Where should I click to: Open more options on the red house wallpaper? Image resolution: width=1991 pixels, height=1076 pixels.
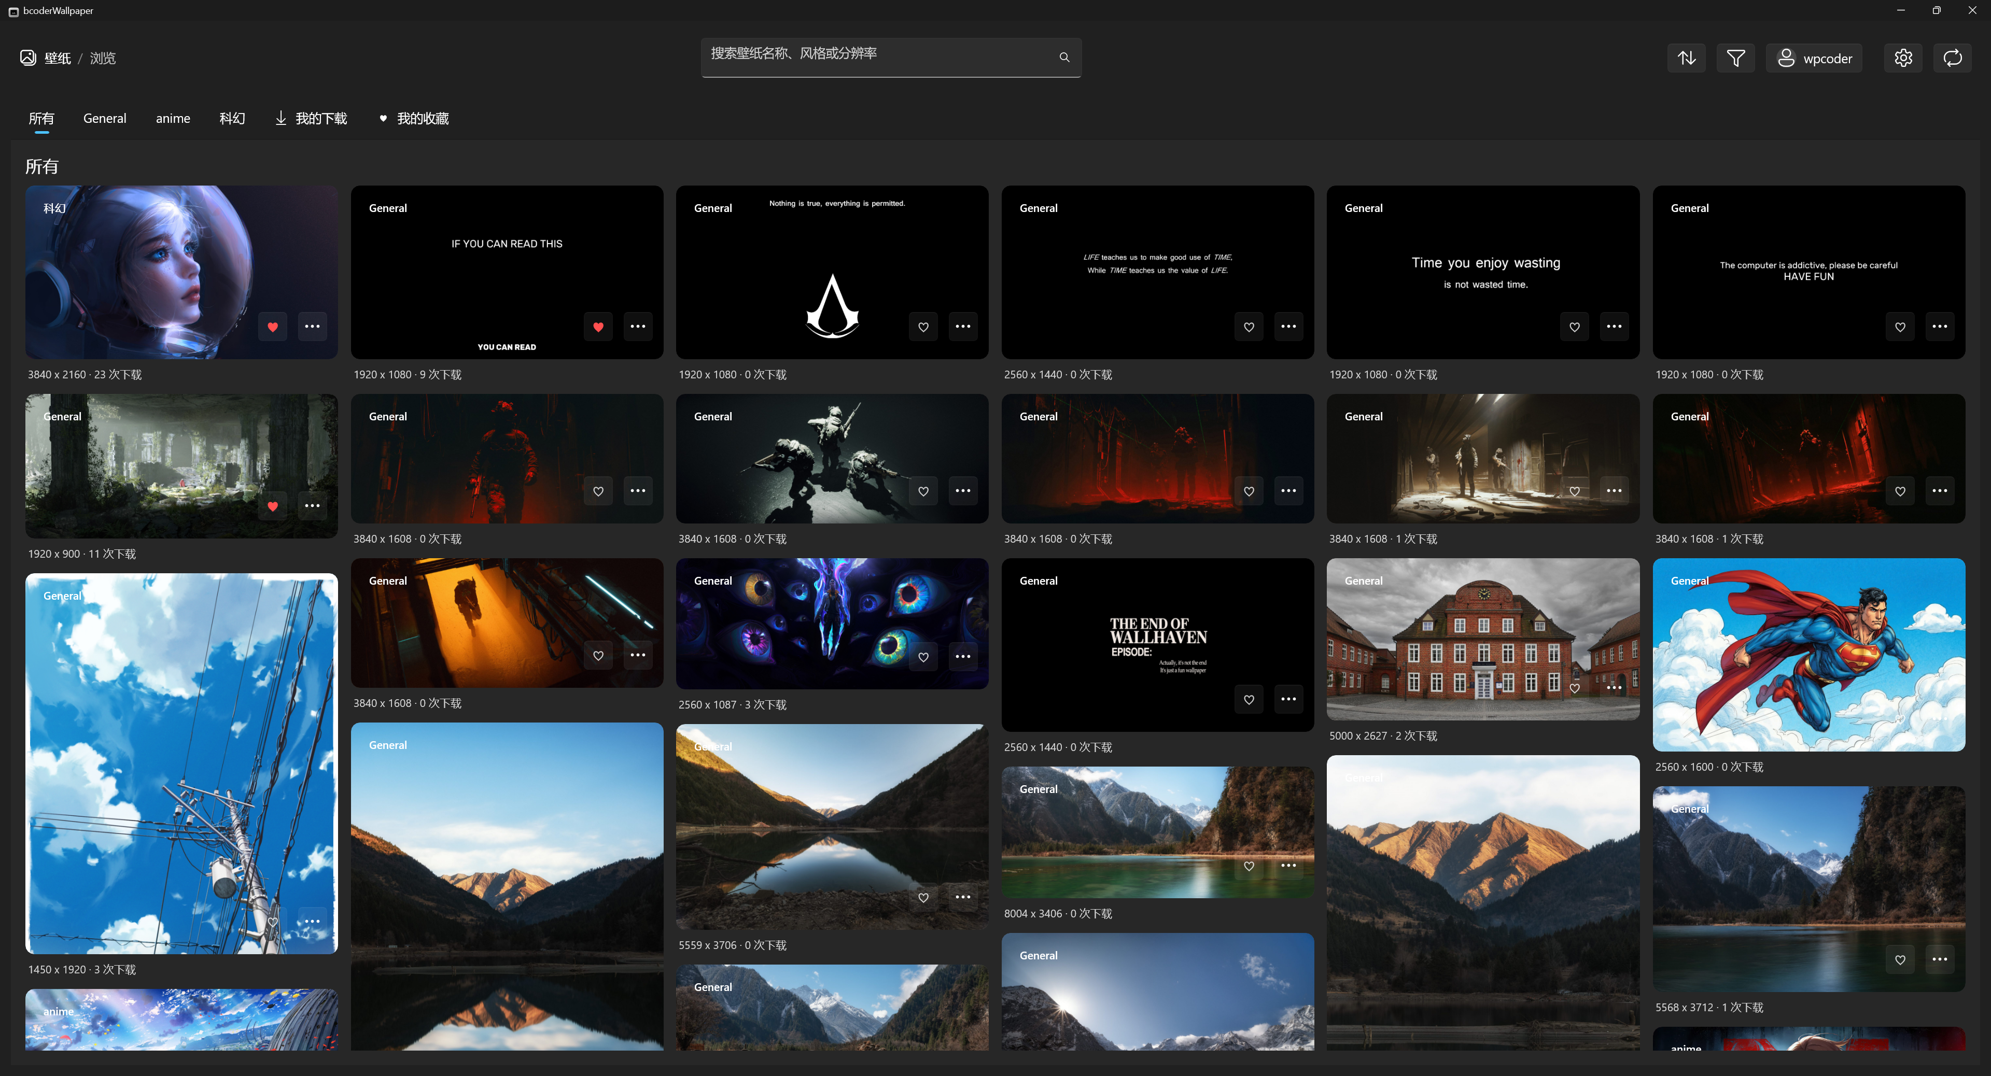coord(1614,687)
